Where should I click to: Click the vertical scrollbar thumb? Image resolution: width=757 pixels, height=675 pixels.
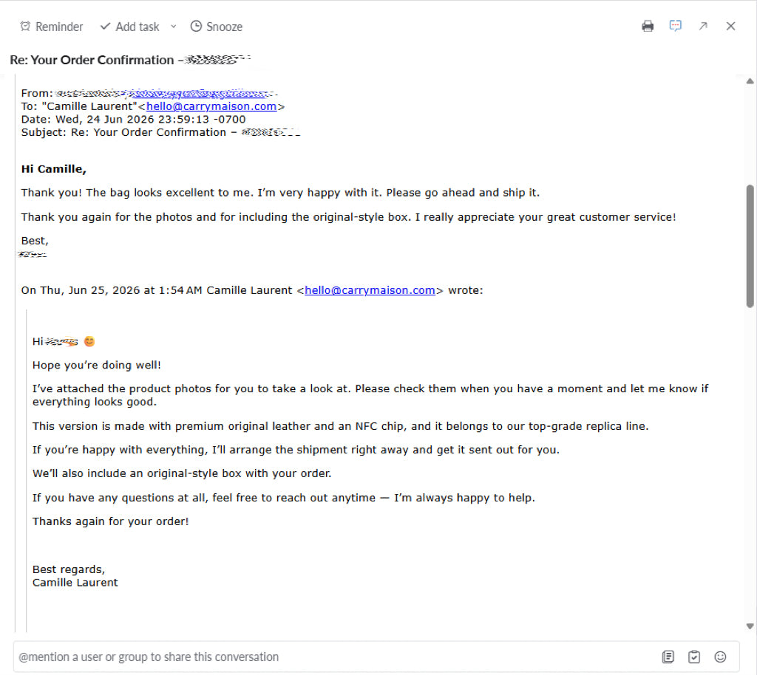click(750, 246)
